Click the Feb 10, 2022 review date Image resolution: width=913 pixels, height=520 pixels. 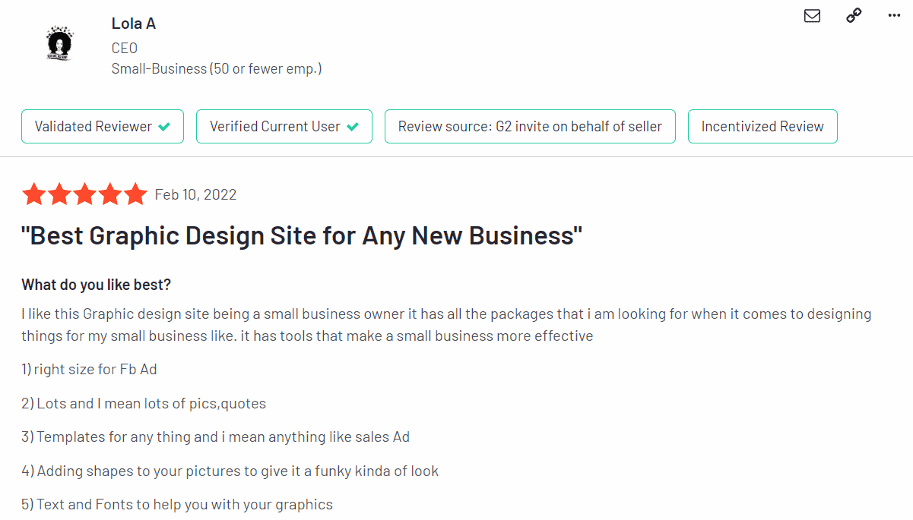coord(195,194)
